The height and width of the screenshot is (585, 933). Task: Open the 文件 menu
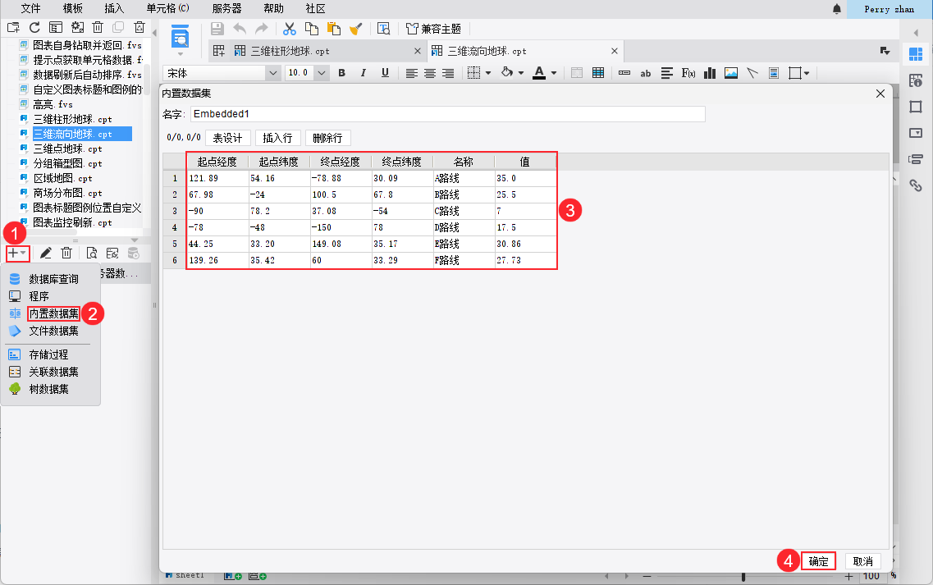click(x=30, y=8)
